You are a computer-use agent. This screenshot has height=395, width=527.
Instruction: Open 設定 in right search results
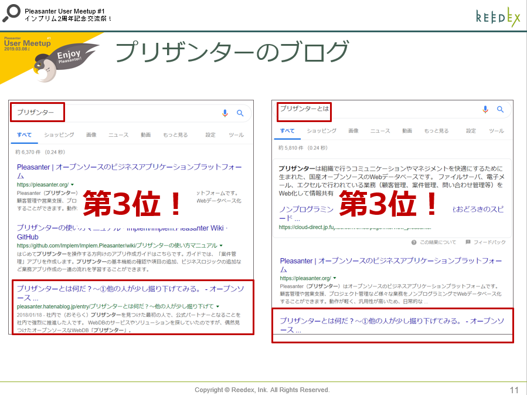tap(471, 131)
